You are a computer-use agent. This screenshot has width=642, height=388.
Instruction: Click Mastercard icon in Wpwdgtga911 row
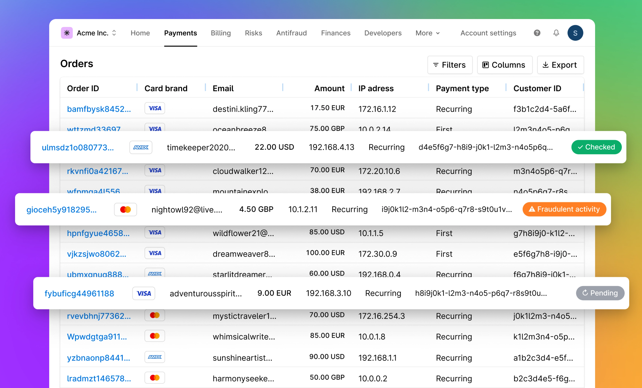click(x=155, y=336)
